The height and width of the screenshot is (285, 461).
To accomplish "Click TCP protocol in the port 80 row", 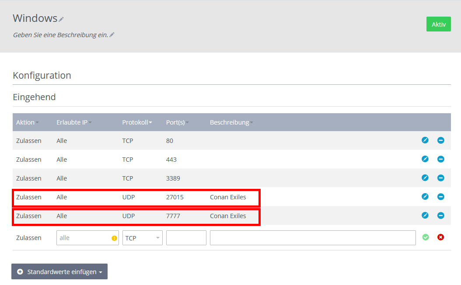I will (x=128, y=141).
